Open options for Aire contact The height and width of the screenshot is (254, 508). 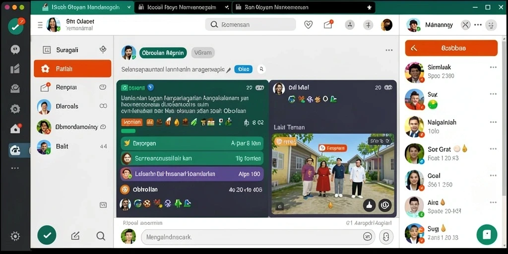click(494, 202)
